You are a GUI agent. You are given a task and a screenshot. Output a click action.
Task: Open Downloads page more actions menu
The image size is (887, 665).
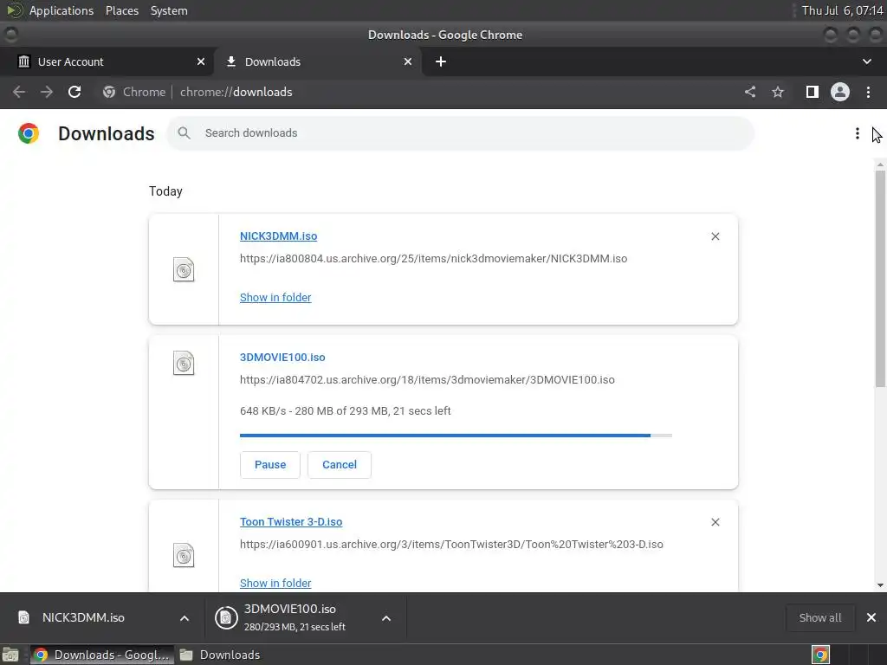(858, 133)
